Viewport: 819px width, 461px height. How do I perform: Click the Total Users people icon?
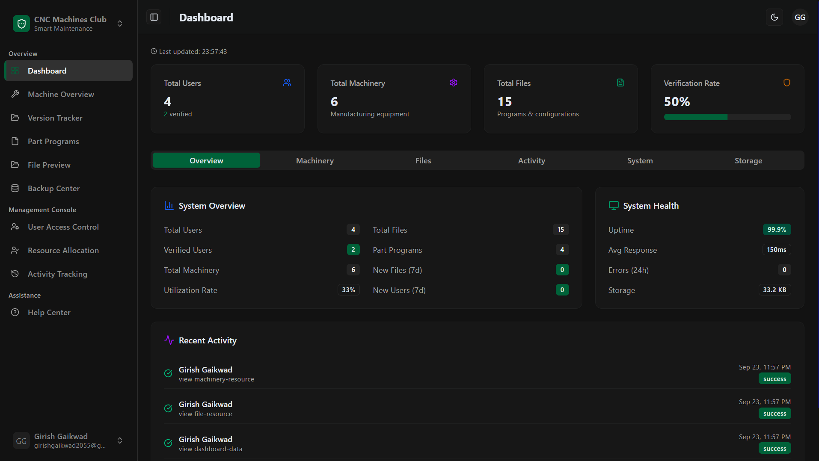(x=287, y=83)
